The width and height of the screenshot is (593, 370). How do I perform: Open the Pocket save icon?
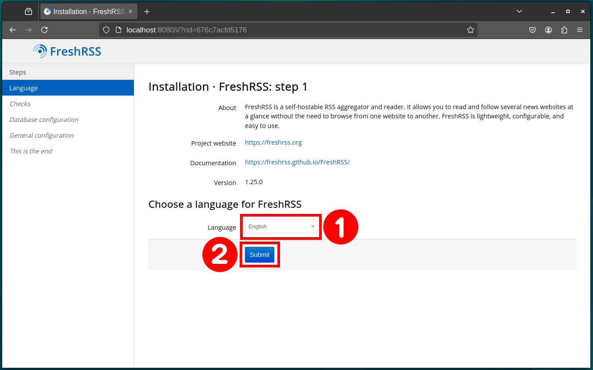[532, 30]
